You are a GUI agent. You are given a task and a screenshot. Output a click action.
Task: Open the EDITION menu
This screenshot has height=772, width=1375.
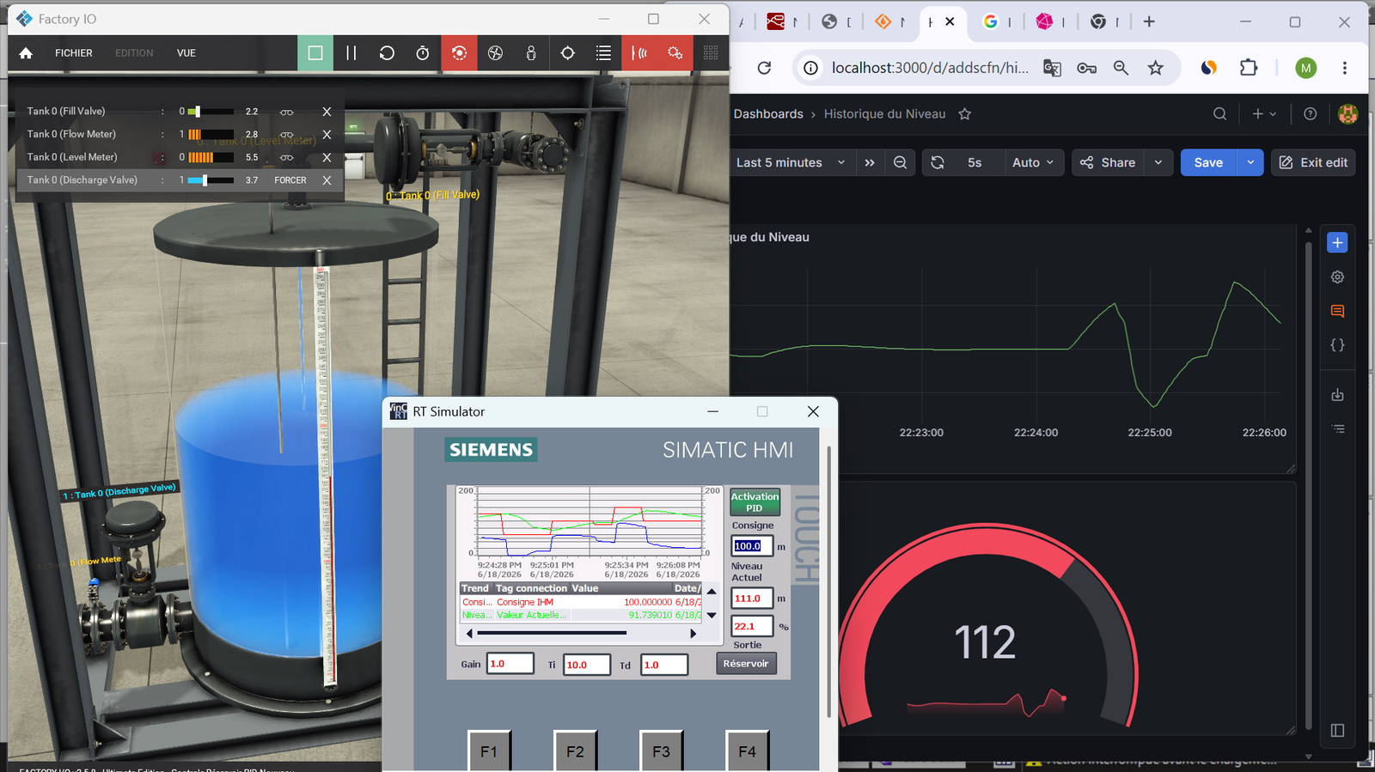(x=134, y=53)
